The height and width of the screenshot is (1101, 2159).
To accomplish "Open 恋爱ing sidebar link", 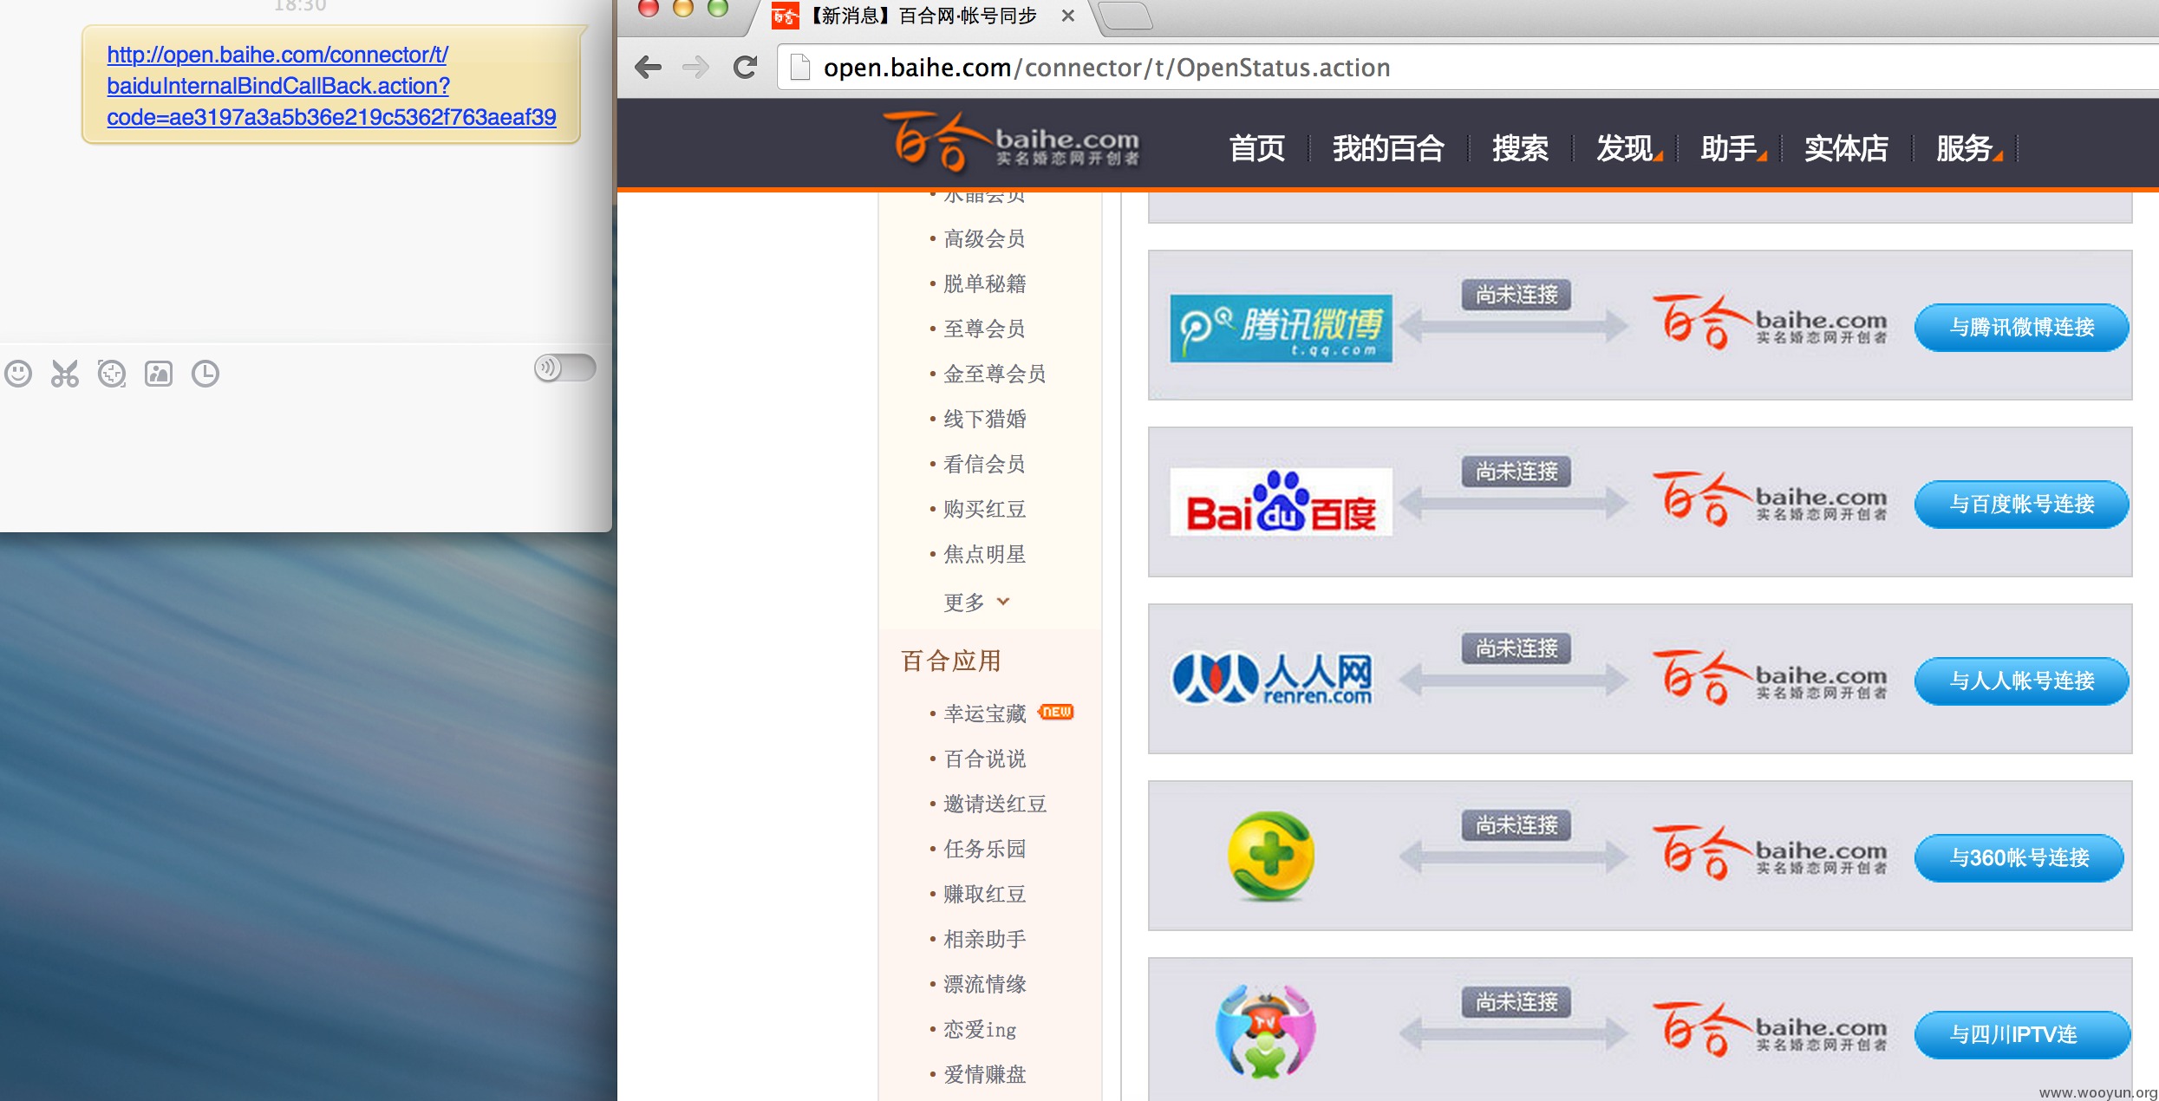I will click(x=979, y=1029).
